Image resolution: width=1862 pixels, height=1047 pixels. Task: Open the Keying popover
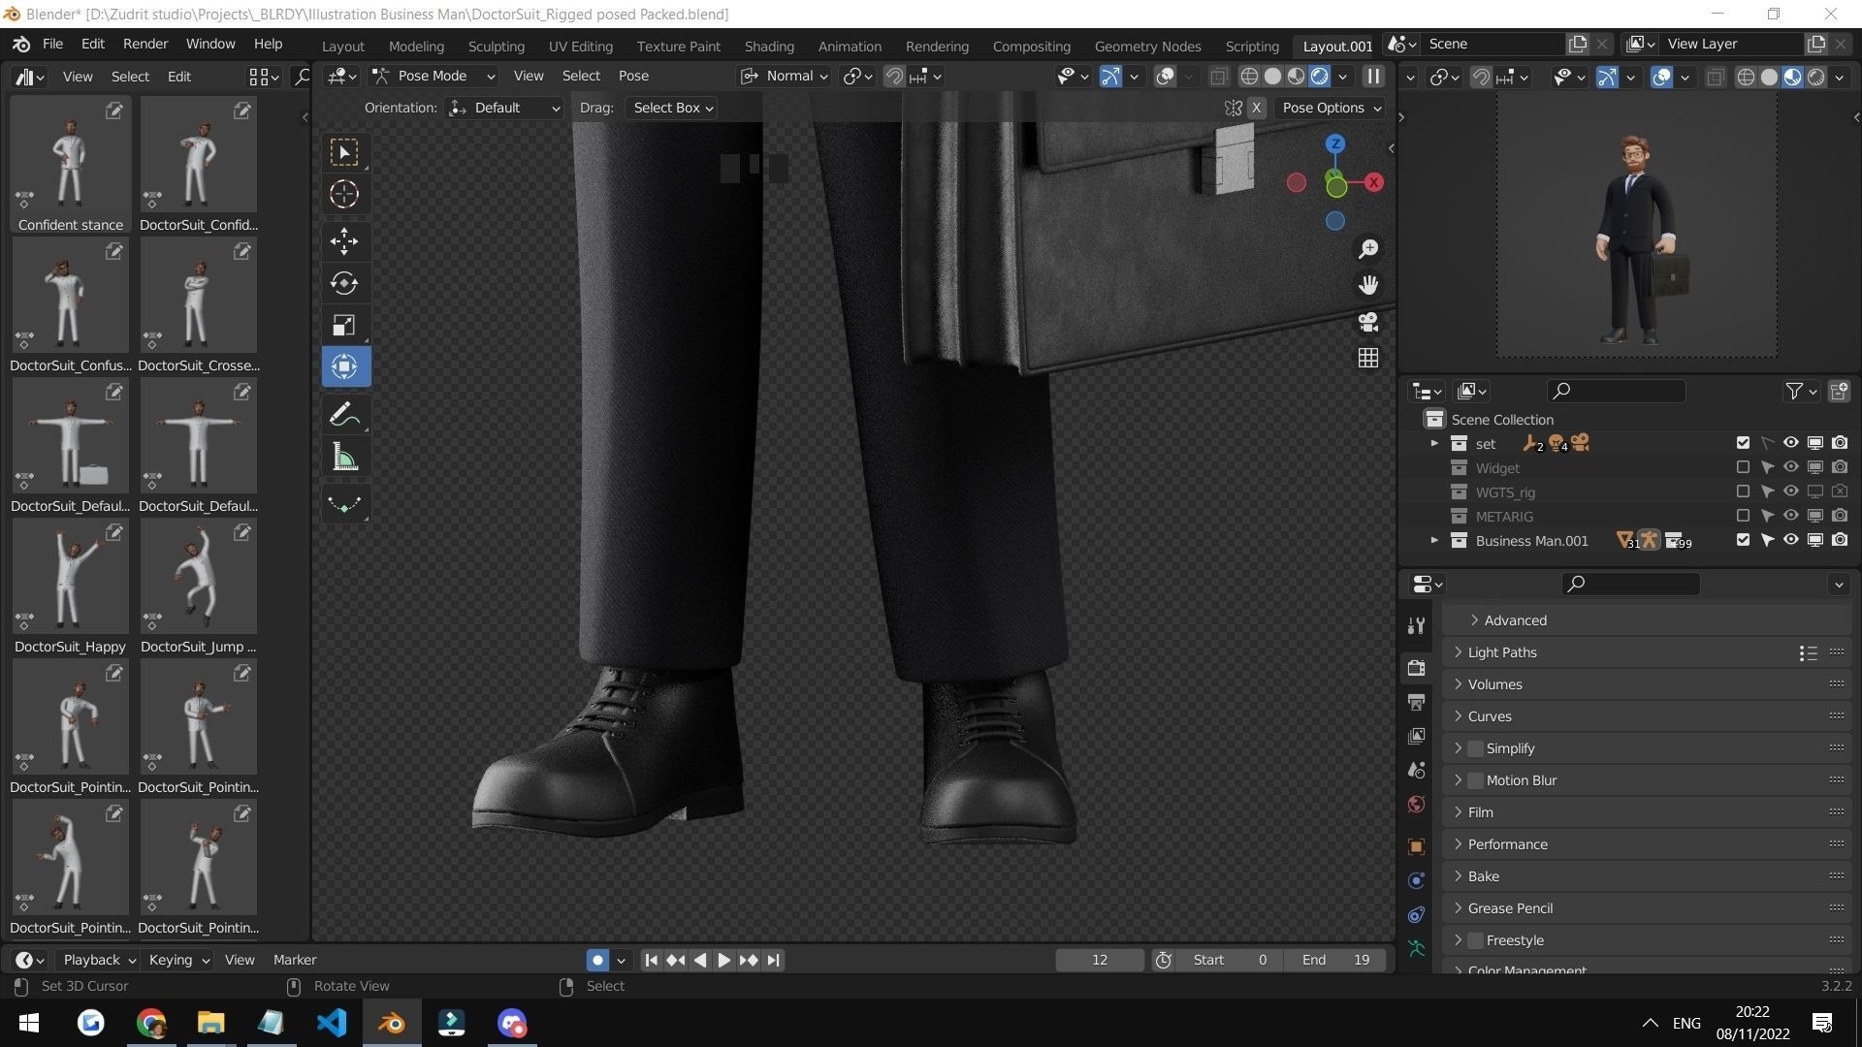(x=178, y=960)
